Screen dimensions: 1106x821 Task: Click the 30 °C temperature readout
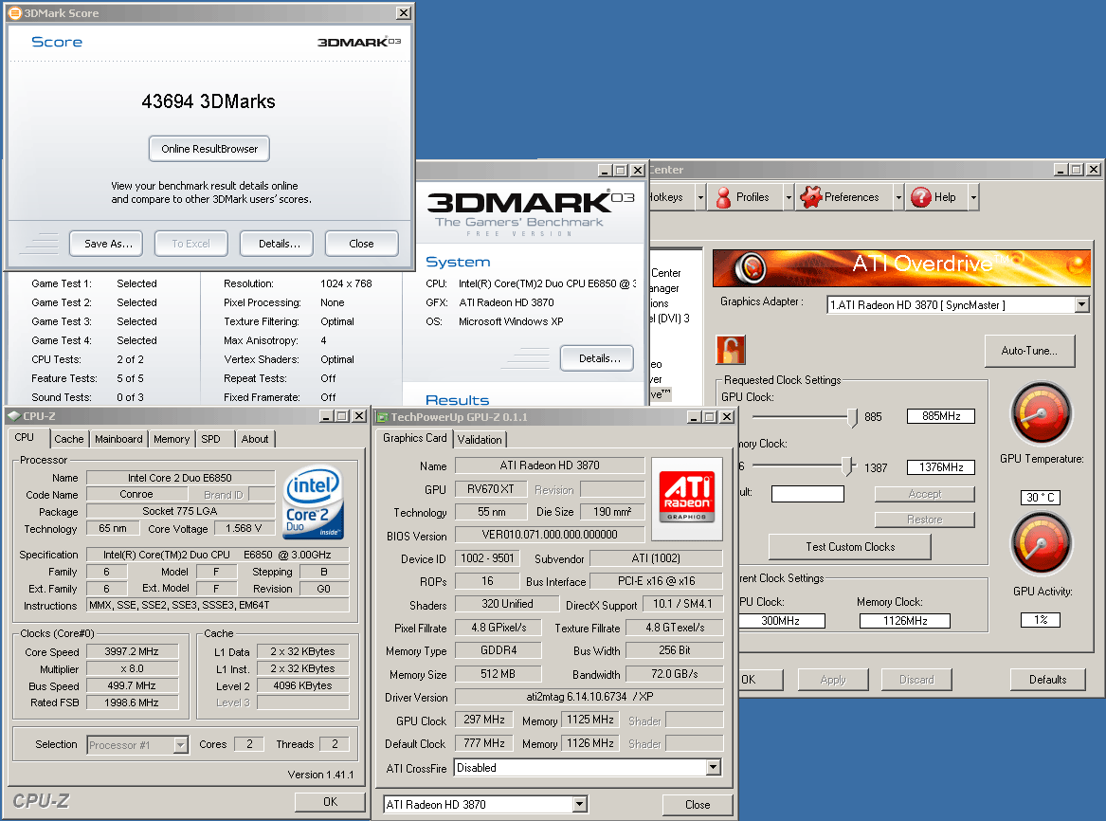1041,498
